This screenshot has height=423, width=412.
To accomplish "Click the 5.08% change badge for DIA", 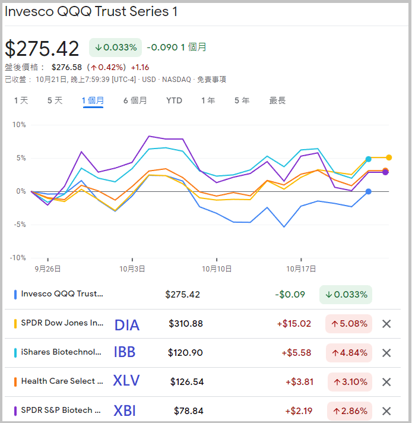I will coord(348,324).
